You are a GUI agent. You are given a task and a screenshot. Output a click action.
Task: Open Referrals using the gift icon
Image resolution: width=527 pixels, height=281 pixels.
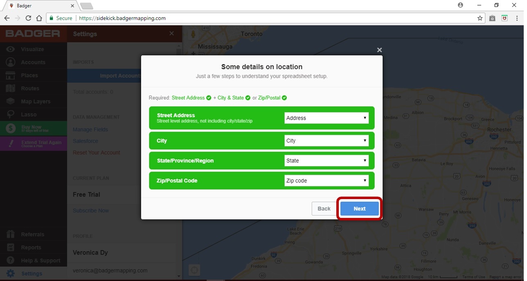(x=11, y=234)
